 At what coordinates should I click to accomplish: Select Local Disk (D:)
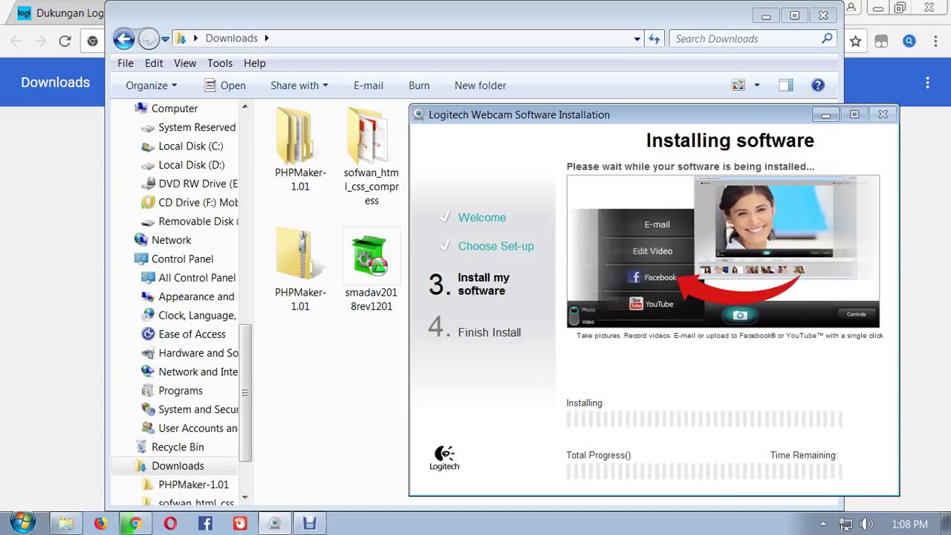[191, 165]
